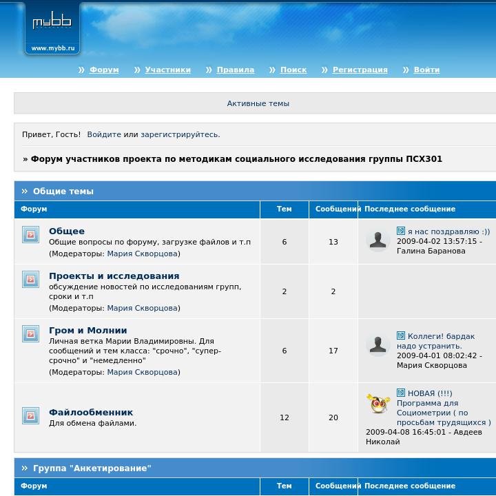Click smiley avatar in Файлообменник last message
This screenshot has height=496, width=496.
(x=378, y=403)
